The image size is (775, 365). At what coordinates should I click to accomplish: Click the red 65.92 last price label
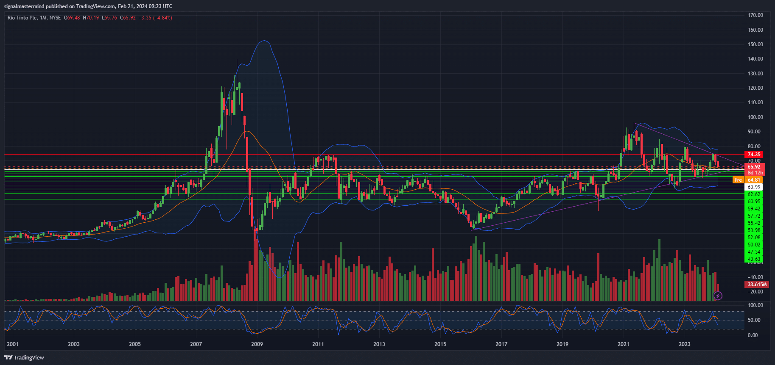[754, 167]
